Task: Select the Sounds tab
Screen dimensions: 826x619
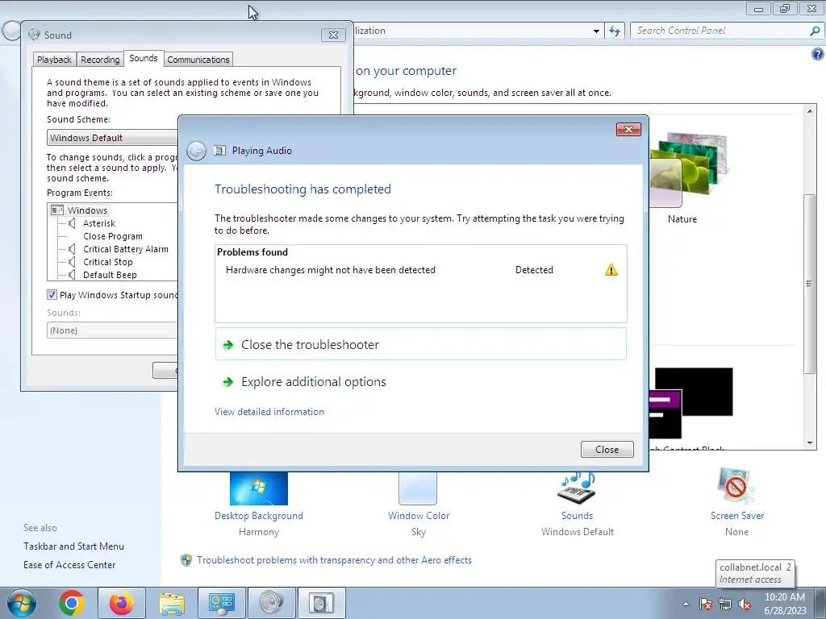Action: coord(144,58)
